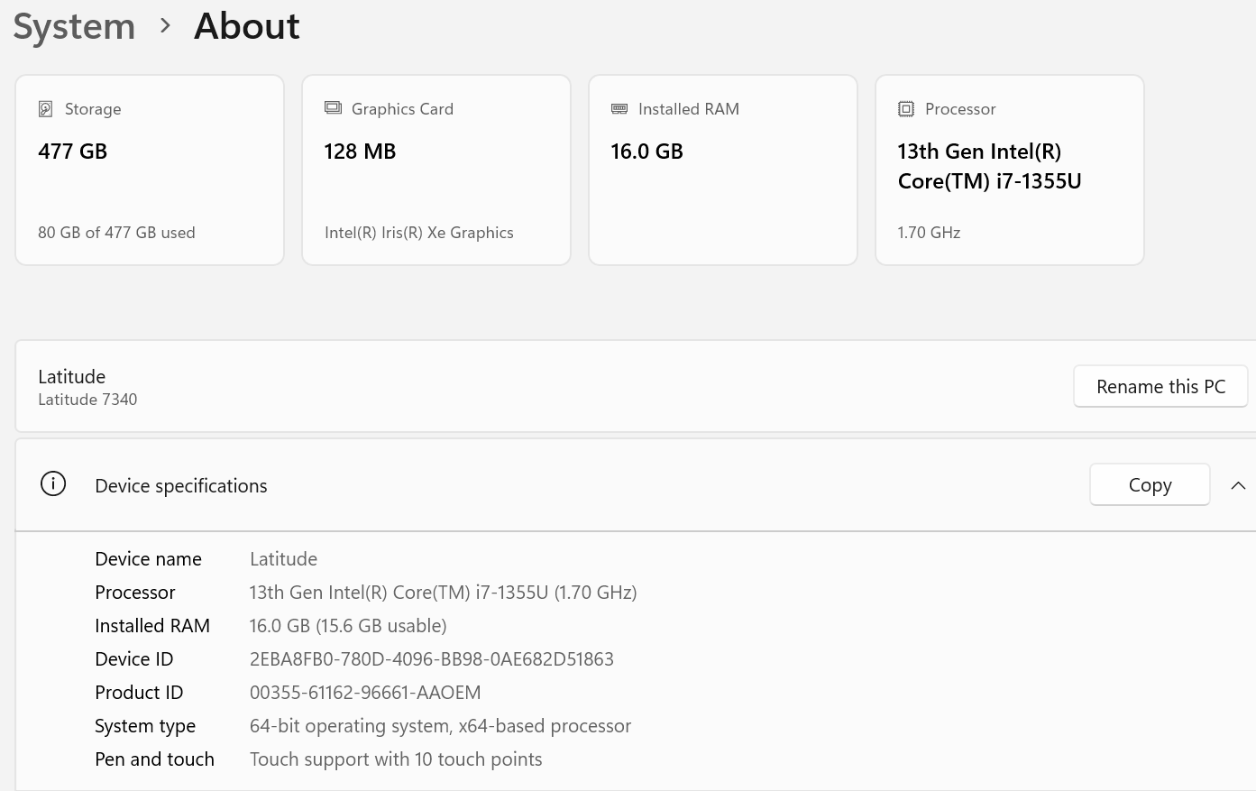The height and width of the screenshot is (791, 1256).
Task: Click the Product ID value 00355-61162-96661-AAOEM
Action: point(365,693)
